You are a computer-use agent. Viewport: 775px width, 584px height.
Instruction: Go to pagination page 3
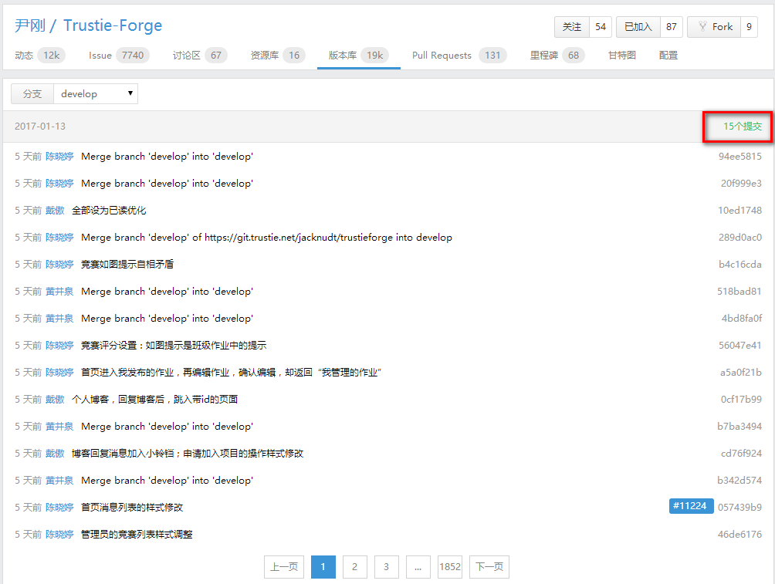[387, 567]
